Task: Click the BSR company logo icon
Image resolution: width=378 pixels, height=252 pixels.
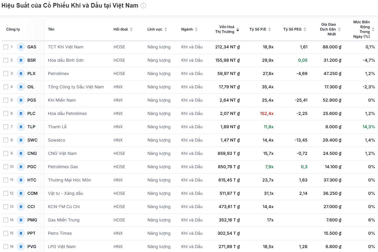Action: click(21, 60)
